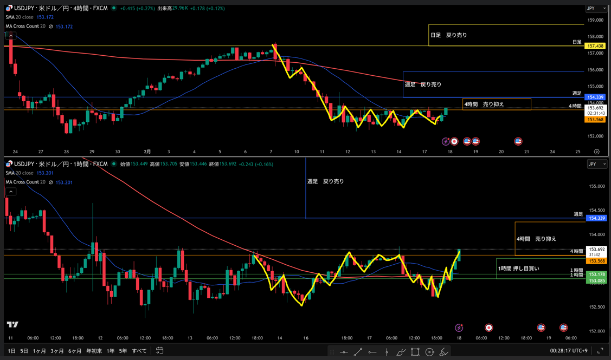The image size is (611, 360).
Task: Select the horizontal ray drawing tool
Action: tap(372, 352)
